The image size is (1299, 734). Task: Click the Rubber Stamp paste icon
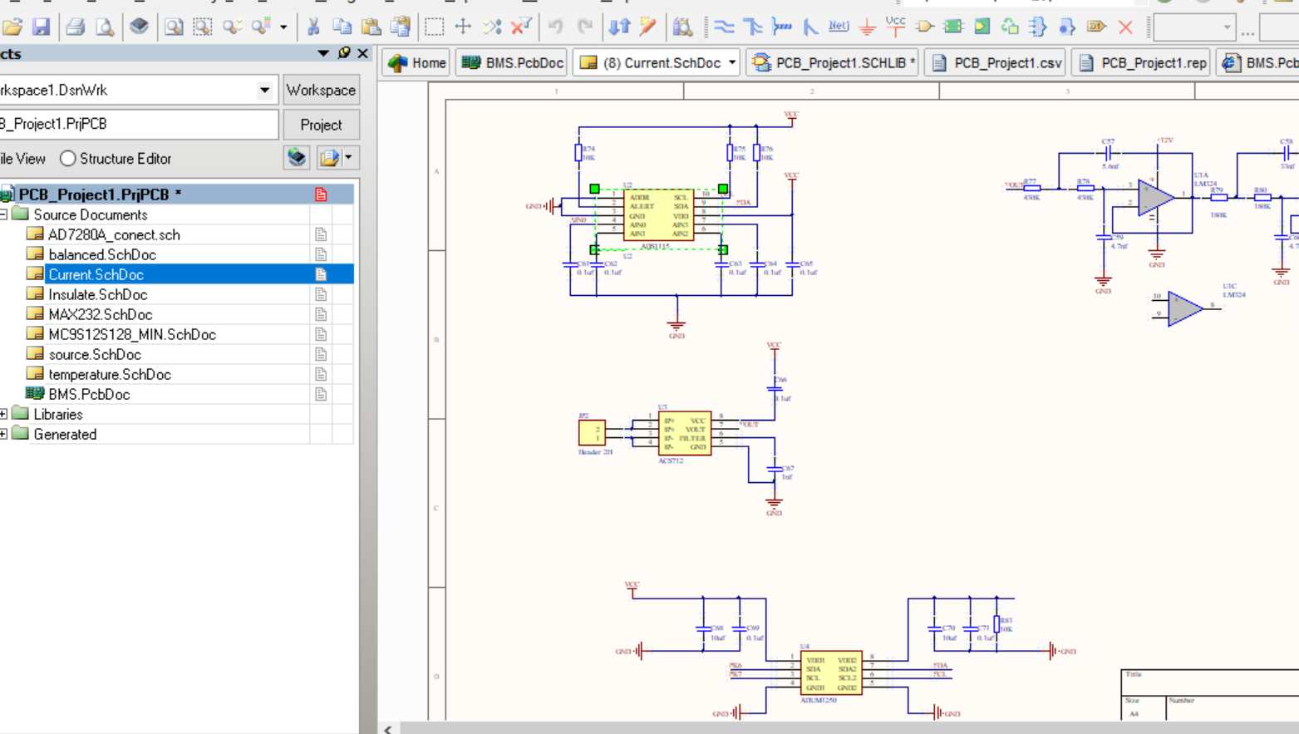pos(401,27)
